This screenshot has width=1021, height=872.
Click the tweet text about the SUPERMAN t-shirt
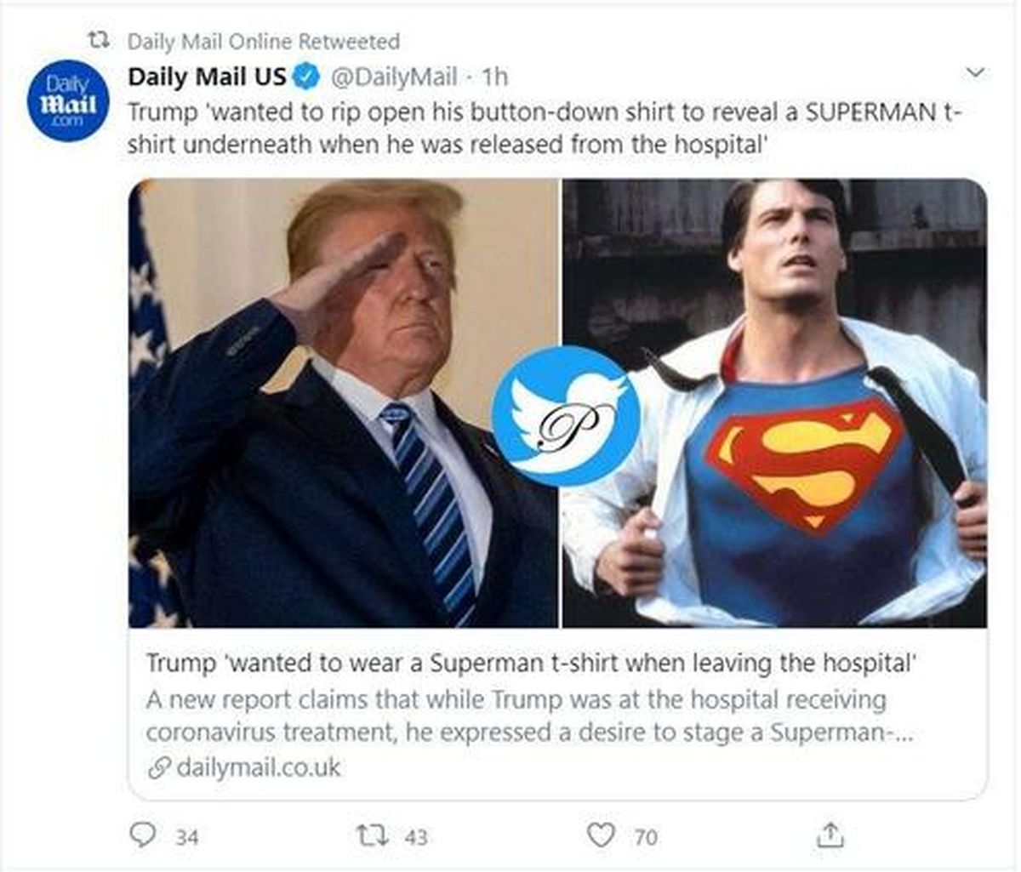(545, 128)
